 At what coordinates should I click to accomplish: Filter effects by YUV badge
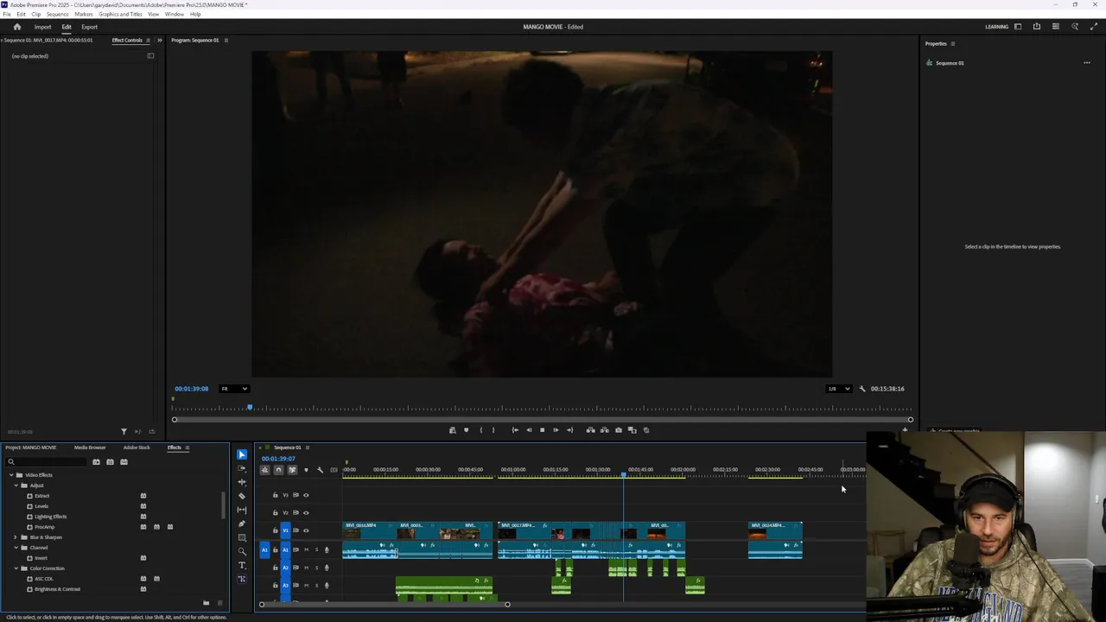pyautogui.click(x=124, y=461)
